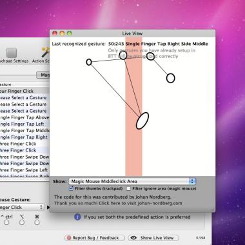245x245 pixels.
Task: Select Single Finger Tap Middle row
Action: (24, 131)
